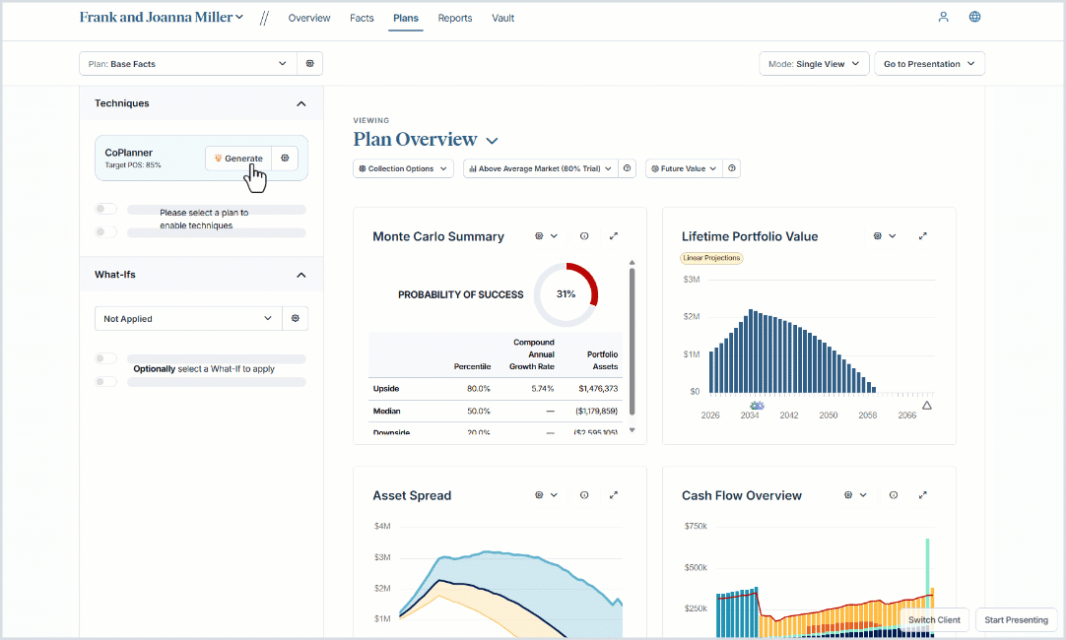Open the Plan: Base Facts dropdown
The height and width of the screenshot is (640, 1066).
pyautogui.click(x=187, y=62)
